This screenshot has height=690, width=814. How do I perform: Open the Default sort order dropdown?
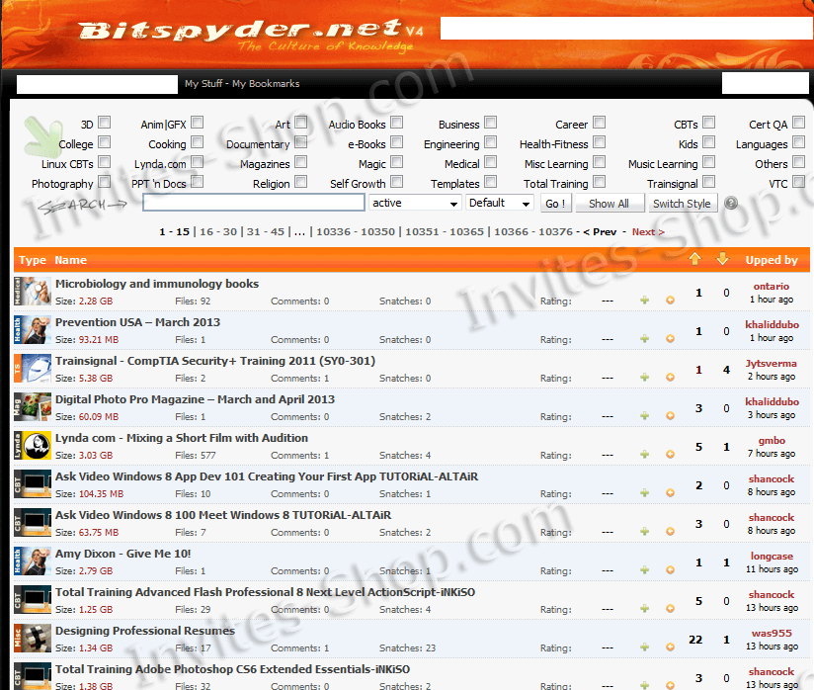(x=500, y=203)
